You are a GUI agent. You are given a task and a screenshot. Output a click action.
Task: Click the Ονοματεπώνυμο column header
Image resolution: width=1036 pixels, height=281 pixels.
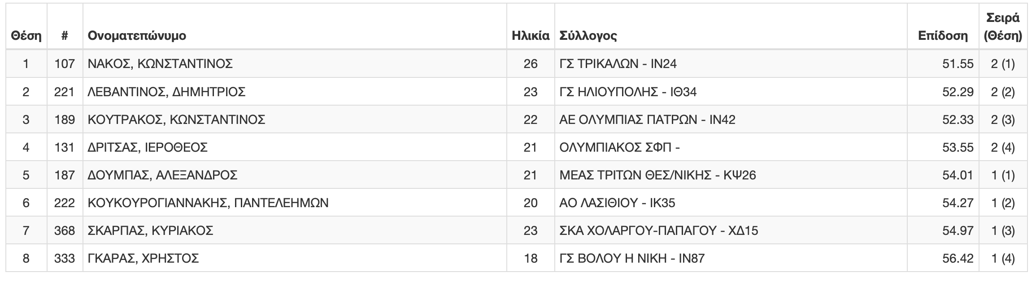[x=137, y=36]
